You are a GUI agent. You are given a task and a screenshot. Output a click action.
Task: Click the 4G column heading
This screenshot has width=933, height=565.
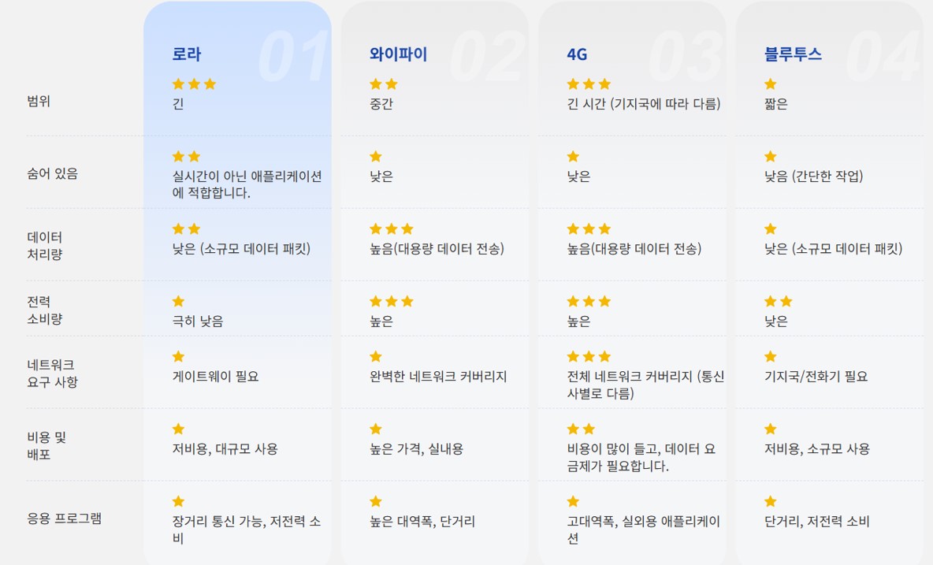point(577,54)
